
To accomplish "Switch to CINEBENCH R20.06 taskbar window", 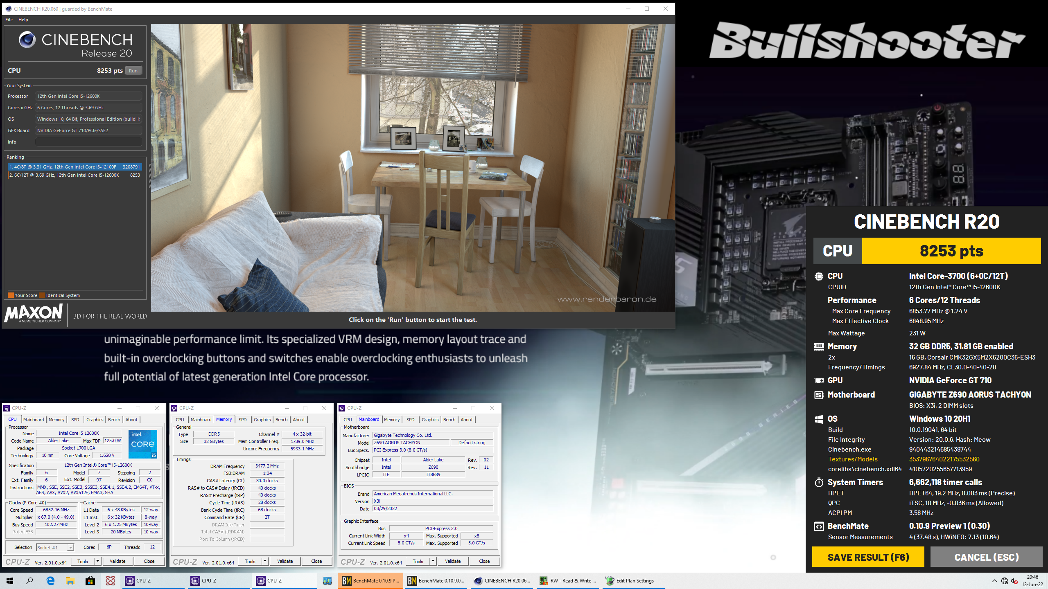I will (502, 580).
